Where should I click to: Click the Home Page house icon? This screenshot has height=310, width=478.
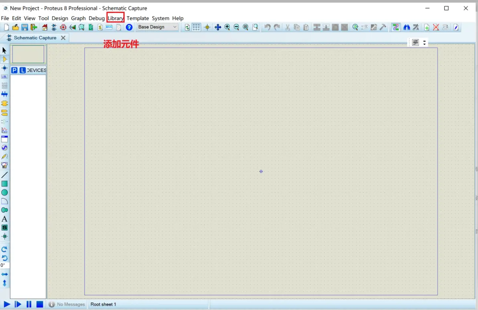(x=45, y=27)
